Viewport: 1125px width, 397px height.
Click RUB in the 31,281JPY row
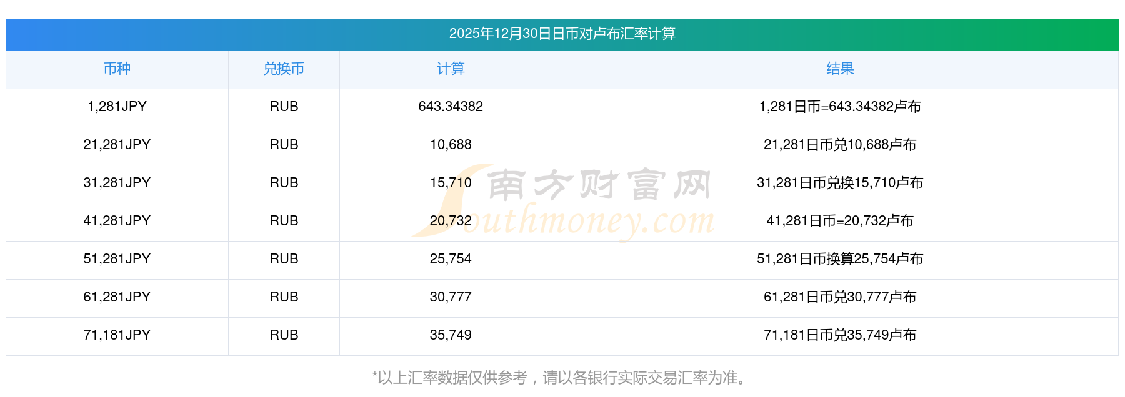click(x=284, y=183)
